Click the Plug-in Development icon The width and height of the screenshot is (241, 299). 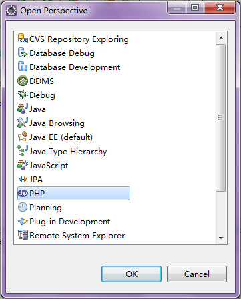click(23, 221)
